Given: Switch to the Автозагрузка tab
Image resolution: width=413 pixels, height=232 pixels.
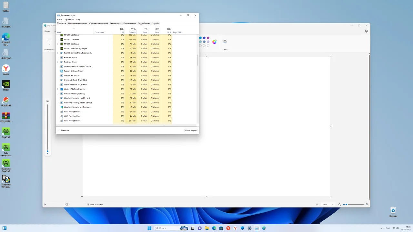Looking at the screenshot, I should 116,24.
